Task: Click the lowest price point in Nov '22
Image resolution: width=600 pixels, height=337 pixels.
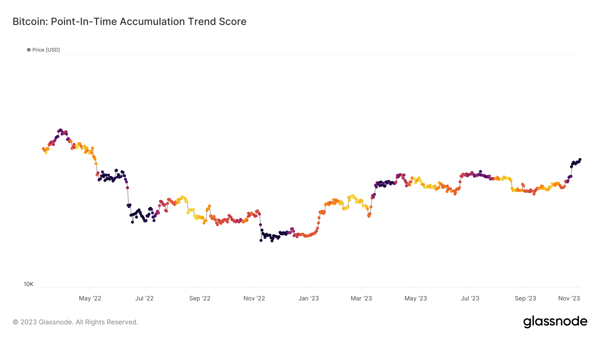Action: click(261, 240)
